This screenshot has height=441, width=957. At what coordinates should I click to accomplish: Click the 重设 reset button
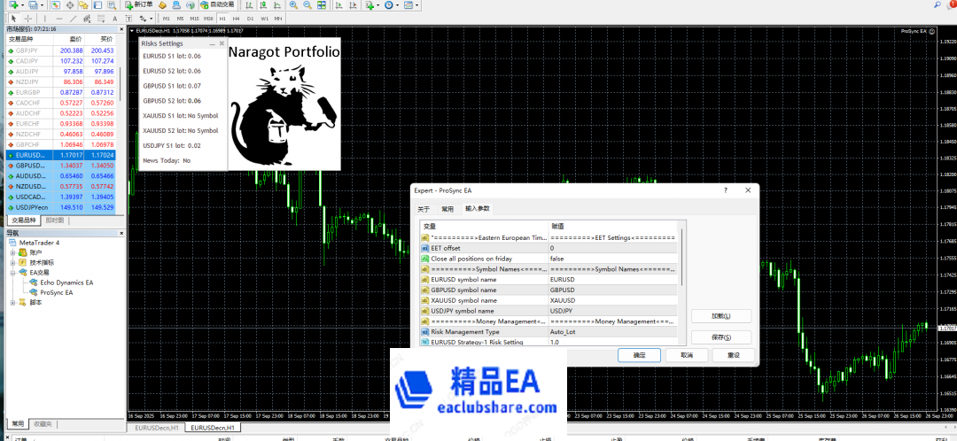pyautogui.click(x=734, y=355)
